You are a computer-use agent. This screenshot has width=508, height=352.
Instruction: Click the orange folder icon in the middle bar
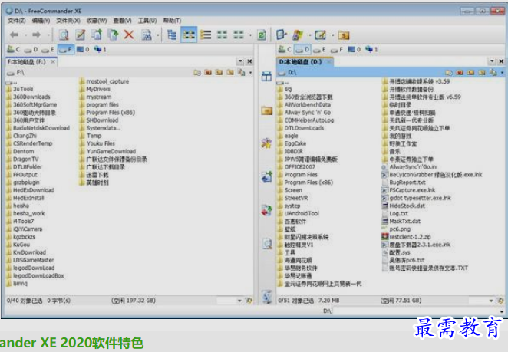tap(266, 110)
